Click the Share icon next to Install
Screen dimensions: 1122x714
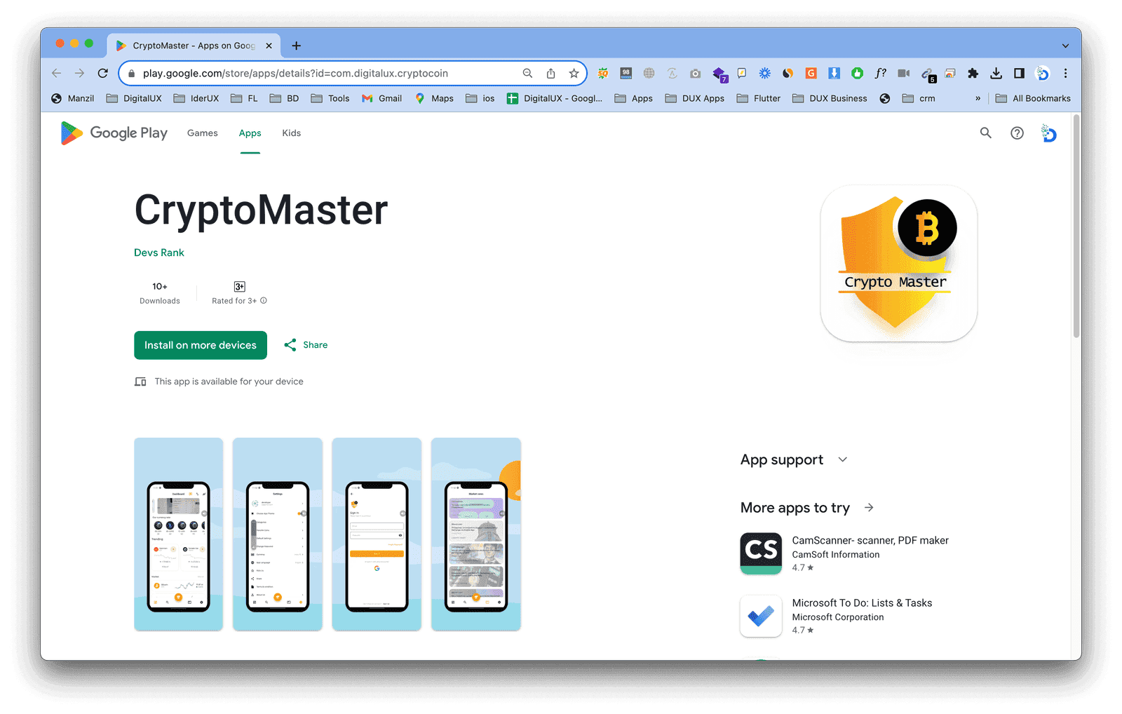[x=291, y=344]
